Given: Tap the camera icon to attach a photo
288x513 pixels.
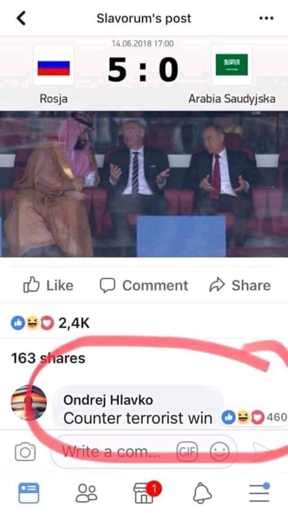Looking at the screenshot, I should (25, 452).
